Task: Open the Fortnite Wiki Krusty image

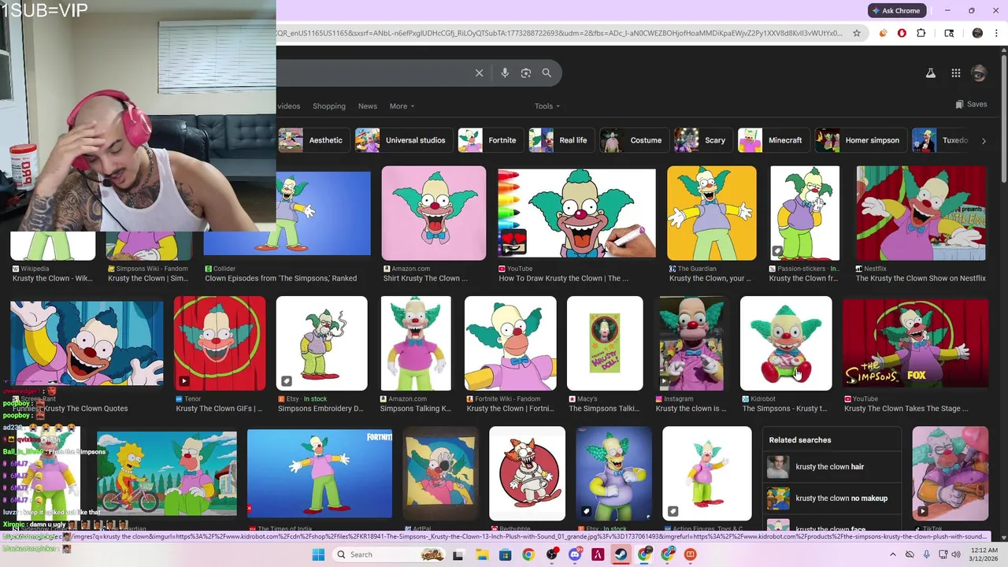Action: [510, 343]
